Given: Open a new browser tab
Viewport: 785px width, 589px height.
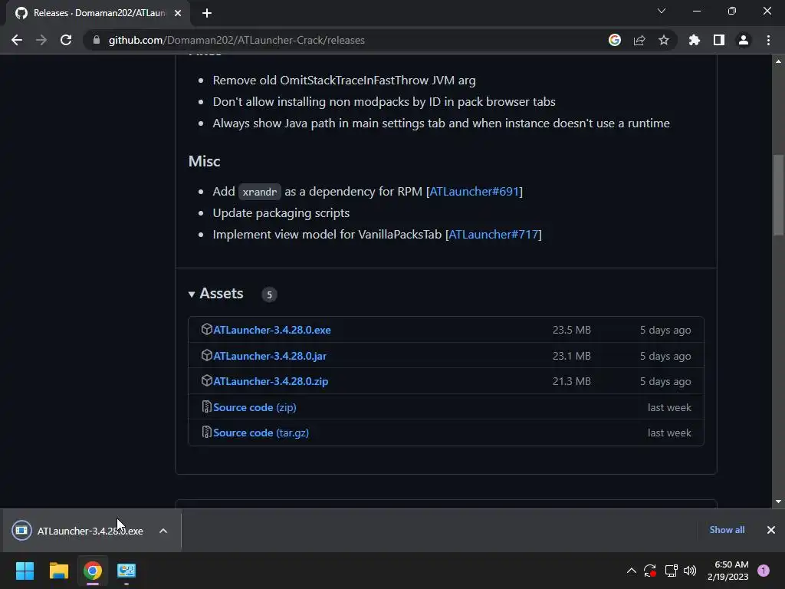Looking at the screenshot, I should pyautogui.click(x=207, y=13).
